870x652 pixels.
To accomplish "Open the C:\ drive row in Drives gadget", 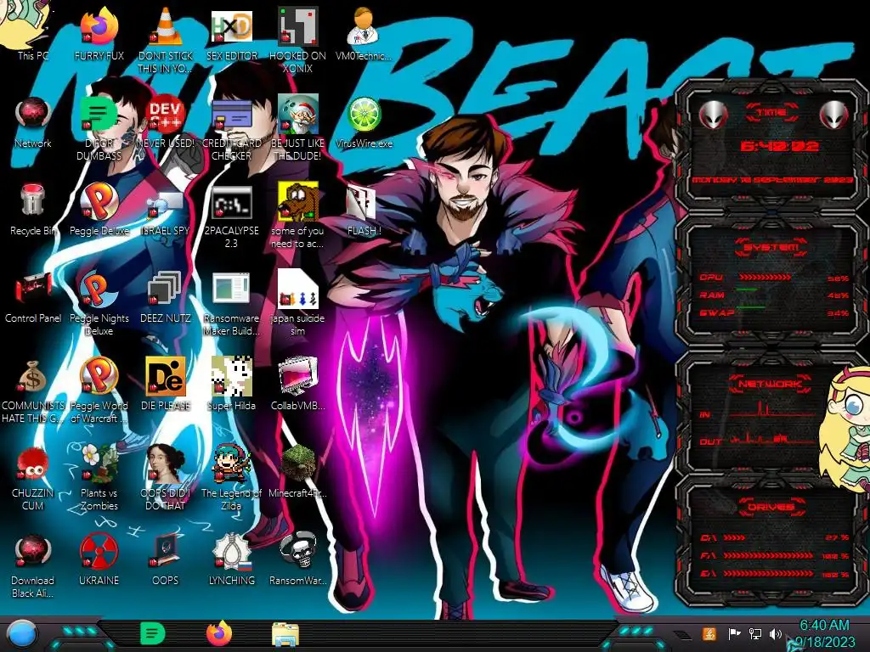I will coord(773,537).
